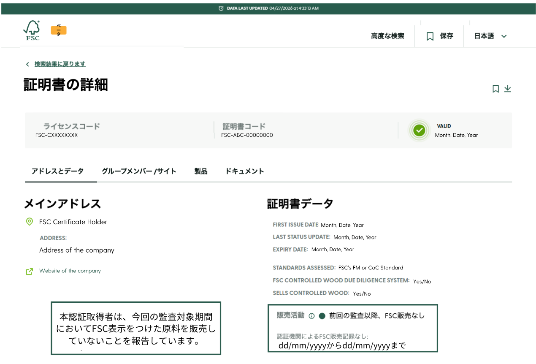Viewport: 536px width, 364px height.
Task: Click the 証明書コード label
Action: 244,126
